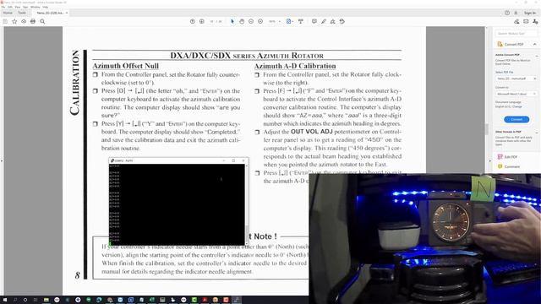Open the Window menu
The width and height of the screenshot is (541, 304).
click(x=36, y=7)
